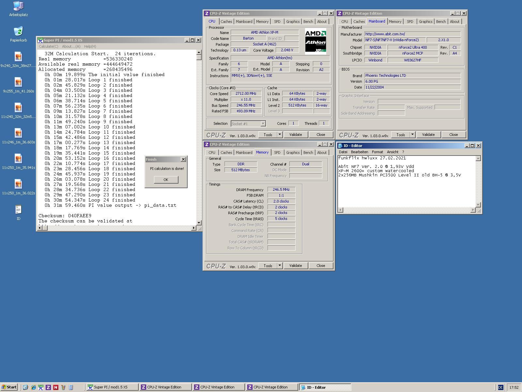
Task: Launch Internet Explorer from quick launch
Action: (33, 387)
